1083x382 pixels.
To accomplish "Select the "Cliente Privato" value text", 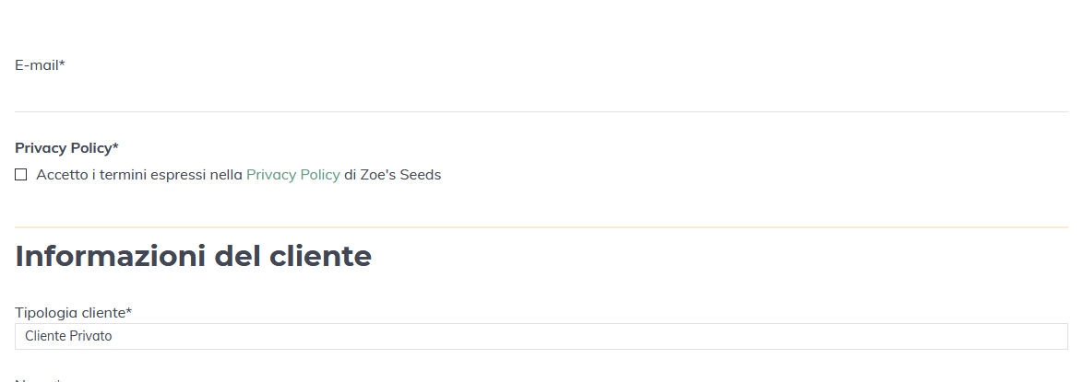I will pos(68,336).
